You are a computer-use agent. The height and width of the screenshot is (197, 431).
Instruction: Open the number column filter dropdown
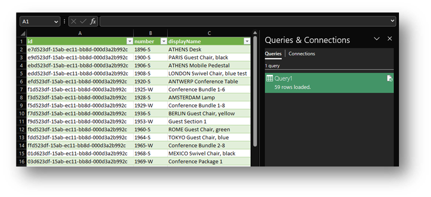(164, 41)
